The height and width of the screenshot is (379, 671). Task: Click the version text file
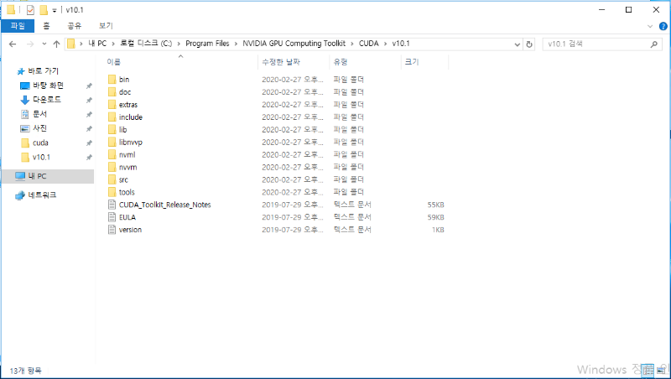click(x=130, y=230)
